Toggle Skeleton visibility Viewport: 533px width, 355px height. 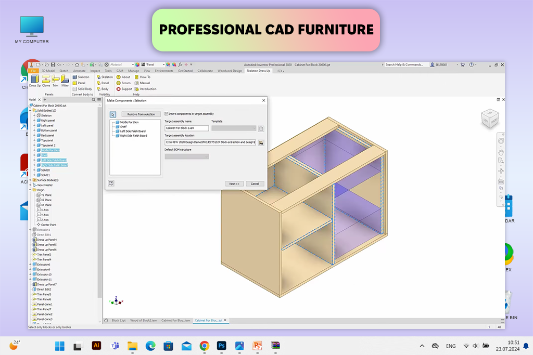point(105,77)
